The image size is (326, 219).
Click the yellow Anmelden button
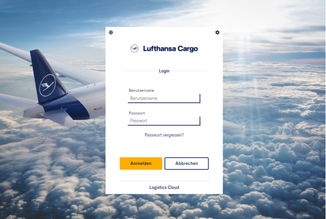(x=141, y=163)
